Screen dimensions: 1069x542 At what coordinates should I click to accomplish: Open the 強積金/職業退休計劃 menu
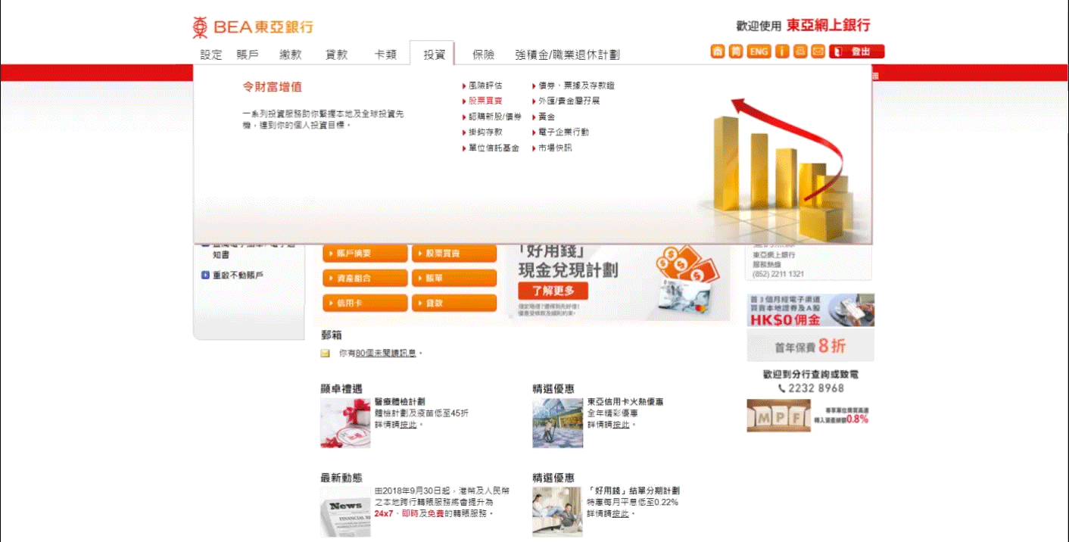coord(567,55)
